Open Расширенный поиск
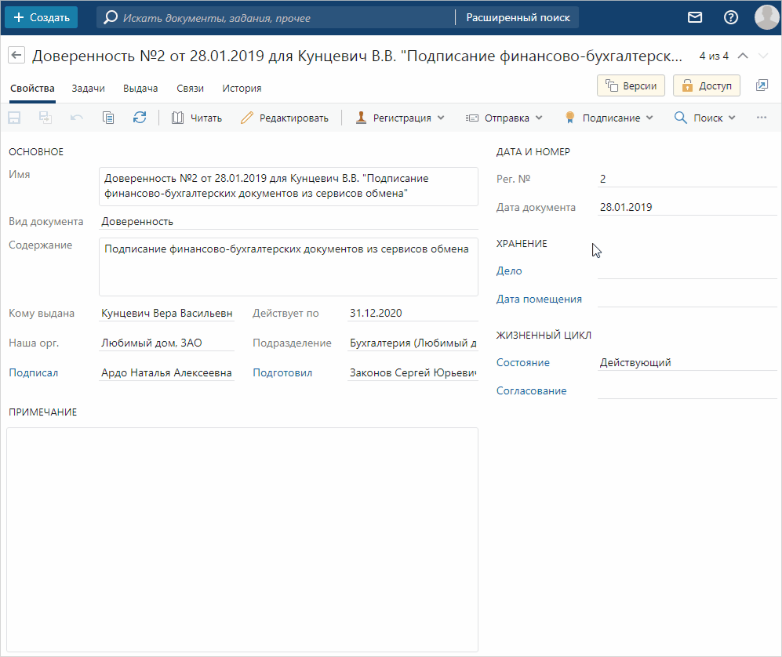 click(x=518, y=17)
